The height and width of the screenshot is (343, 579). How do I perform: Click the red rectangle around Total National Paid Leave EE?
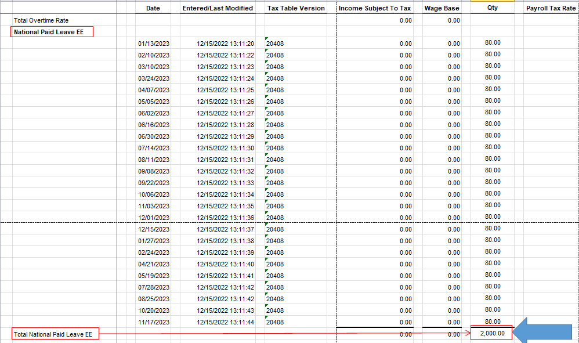click(56, 334)
